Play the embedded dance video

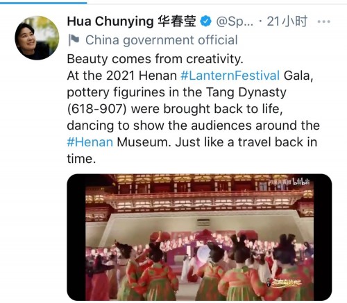coord(199,237)
